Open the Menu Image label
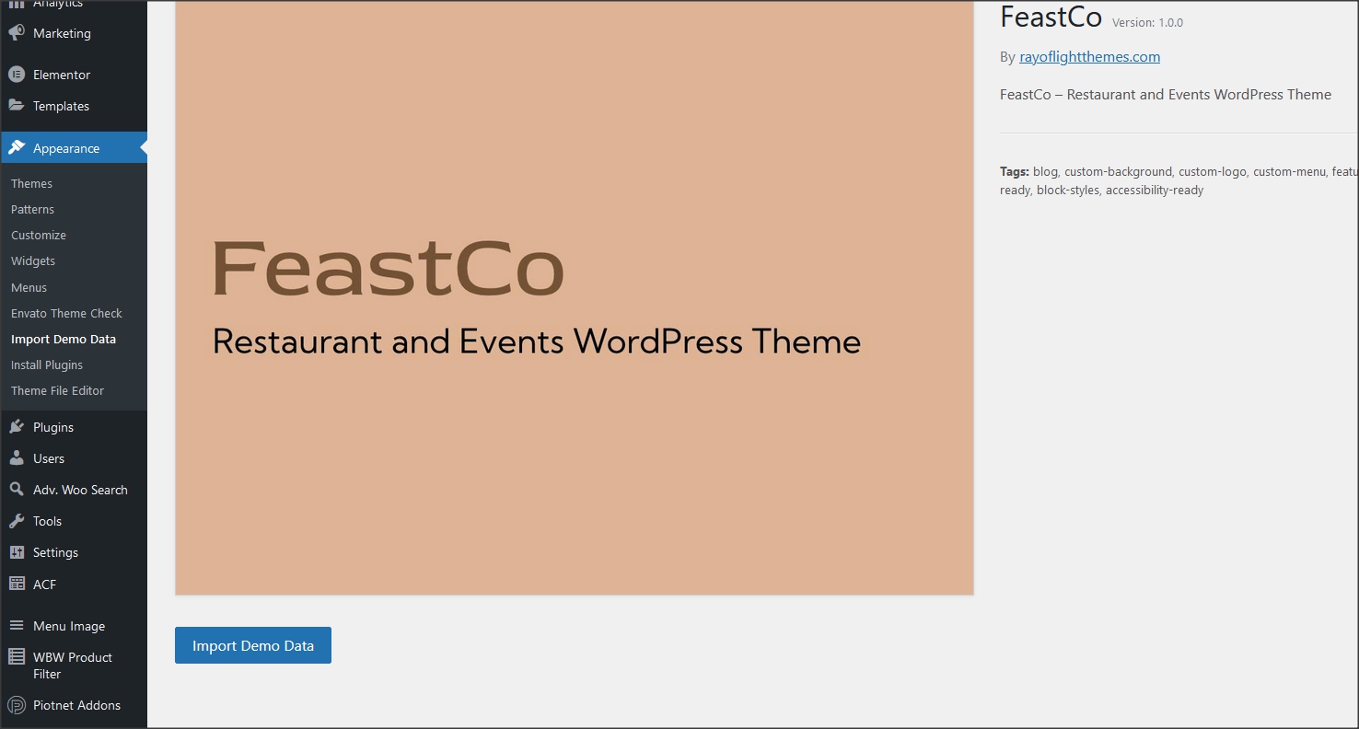Viewport: 1359px width, 729px height. pos(69,626)
